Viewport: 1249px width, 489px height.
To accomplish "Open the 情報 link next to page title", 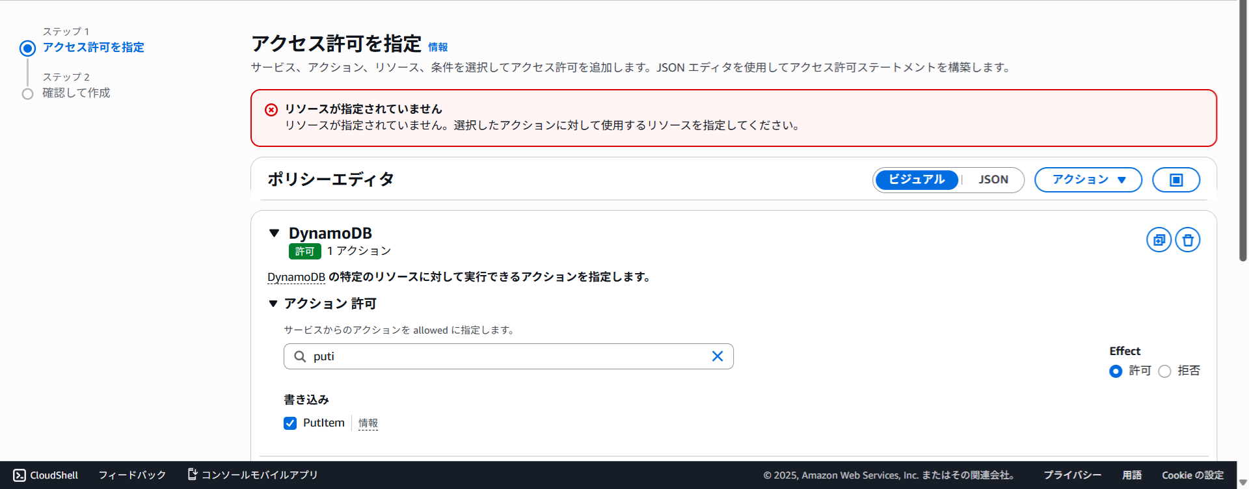I will [x=438, y=47].
